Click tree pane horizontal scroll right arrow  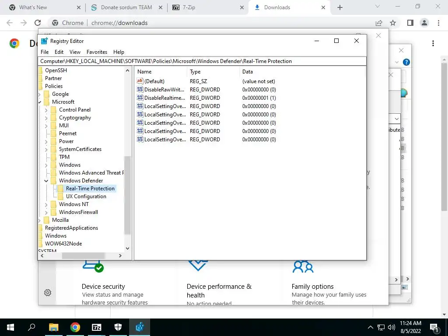120,255
